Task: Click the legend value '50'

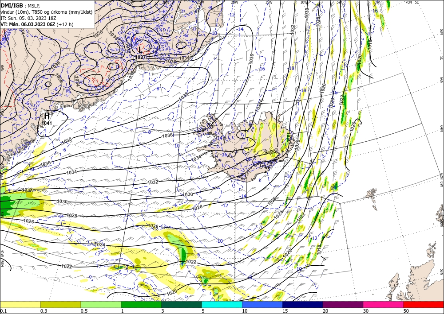Action: (406, 311)
